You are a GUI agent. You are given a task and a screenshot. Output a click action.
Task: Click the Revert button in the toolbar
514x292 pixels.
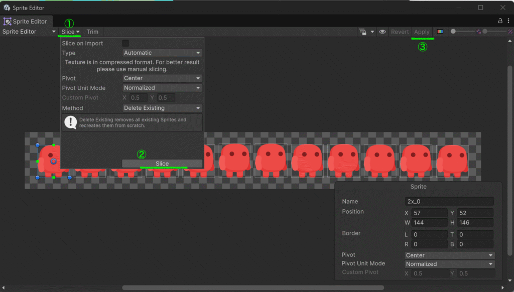(400, 32)
